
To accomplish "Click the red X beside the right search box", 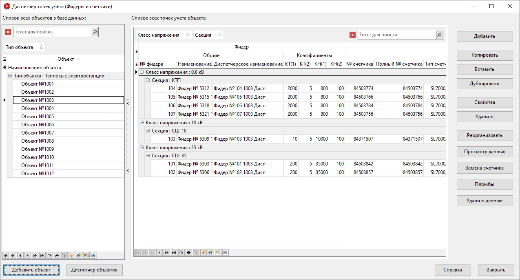I will coord(352,35).
